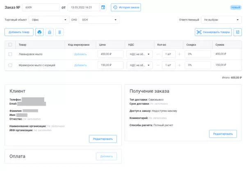Increase quantity of Лавандовое мыло with plus
The image size is (246, 171).
click(179, 54)
